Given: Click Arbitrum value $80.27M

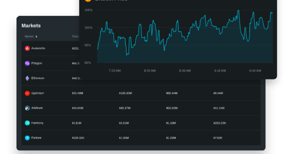Looking at the screenshot, I should point(124,108).
